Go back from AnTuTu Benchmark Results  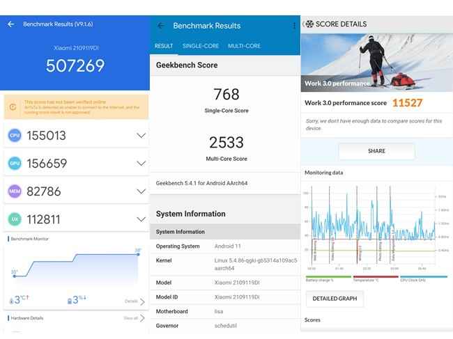(11, 24)
